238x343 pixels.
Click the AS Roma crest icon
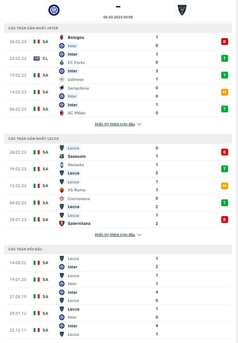click(62, 190)
